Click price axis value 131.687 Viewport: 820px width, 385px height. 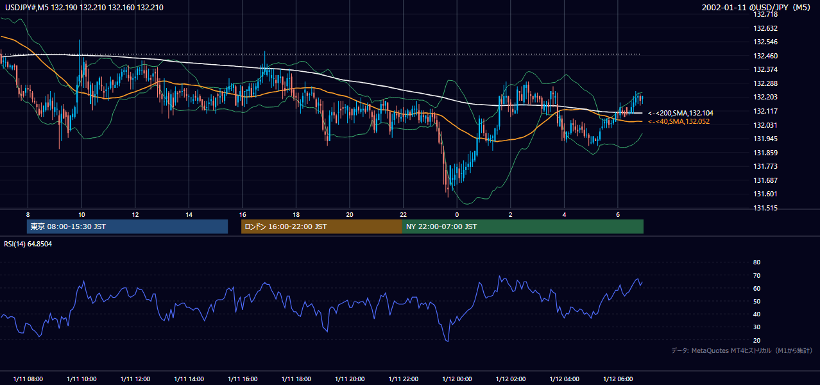coord(765,180)
